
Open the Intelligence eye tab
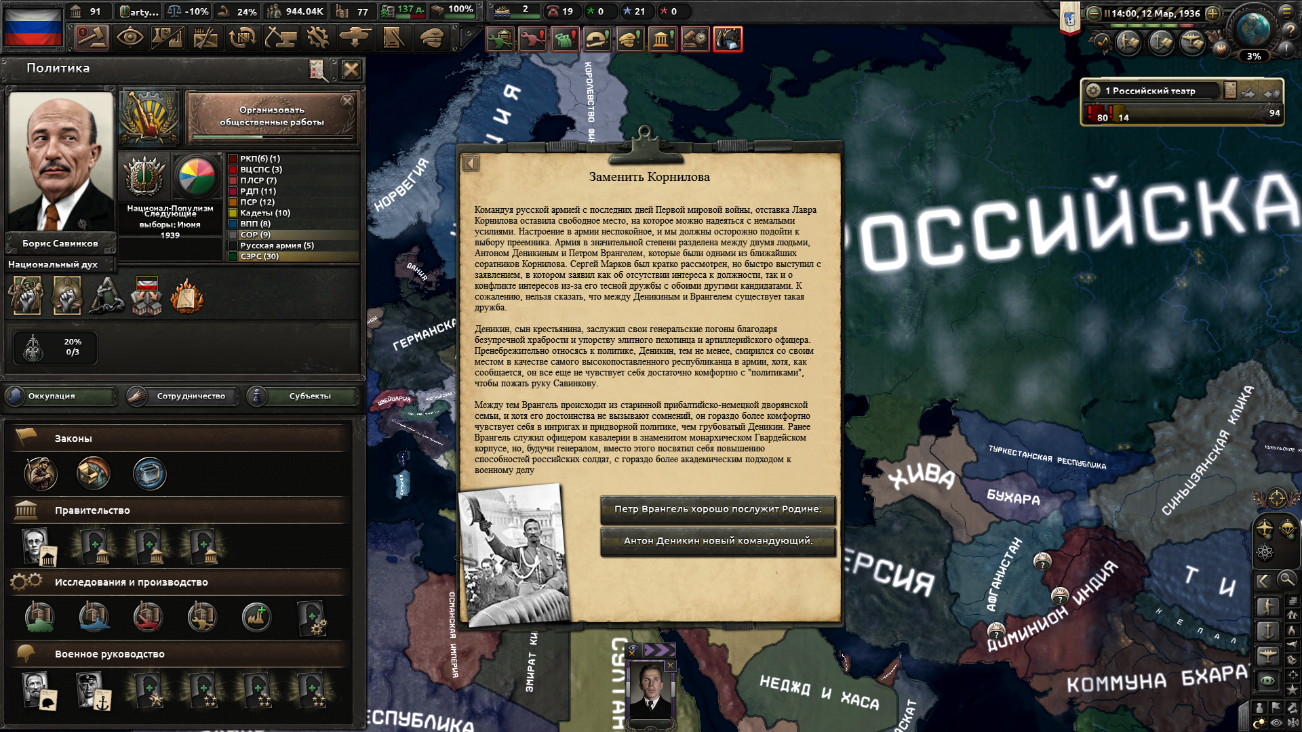click(130, 38)
